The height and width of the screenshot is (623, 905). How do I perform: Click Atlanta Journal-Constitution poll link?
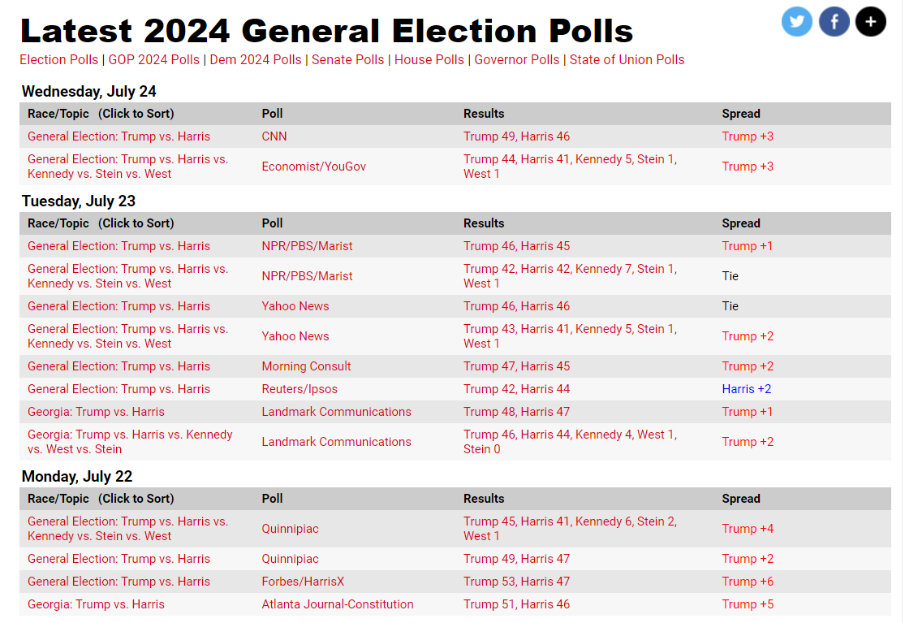[x=338, y=604]
